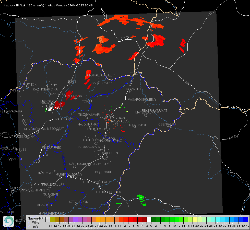Click the HAJDÚDOROG label
Viewport: 250px width, 230px height.
pyautogui.click(x=99, y=129)
